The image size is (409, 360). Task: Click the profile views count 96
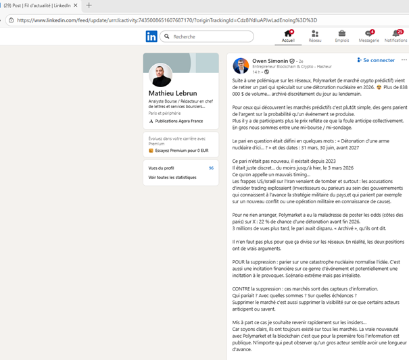click(x=211, y=168)
